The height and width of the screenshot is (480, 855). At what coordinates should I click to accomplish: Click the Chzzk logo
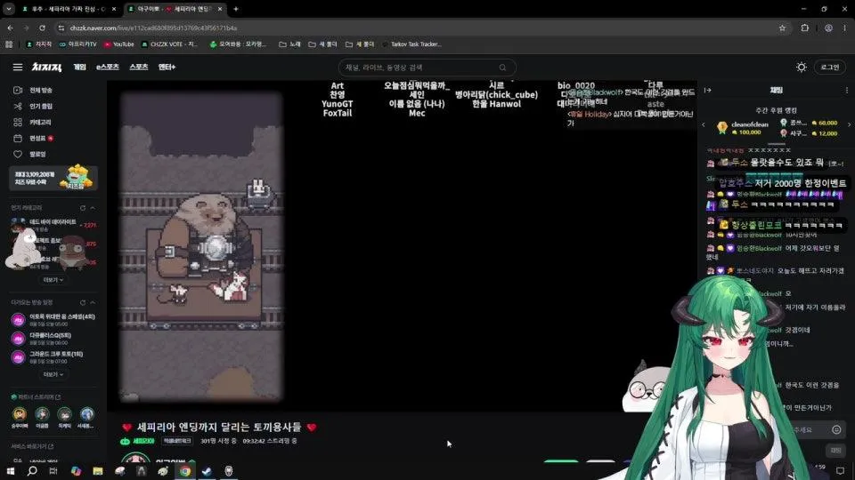pyautogui.click(x=46, y=67)
